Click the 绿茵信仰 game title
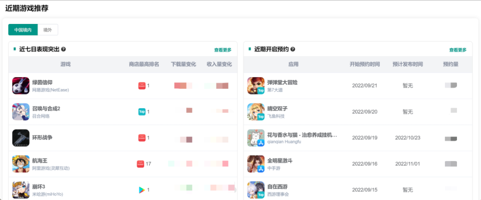The width and height of the screenshot is (481, 200). click(x=42, y=82)
